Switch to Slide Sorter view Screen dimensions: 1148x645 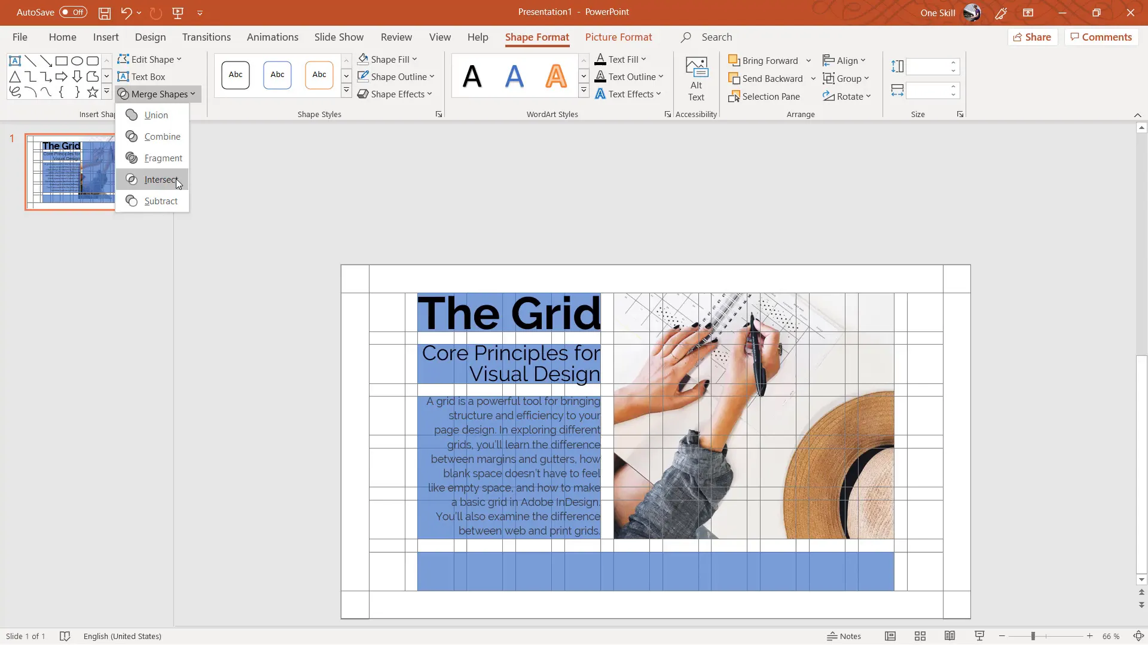pyautogui.click(x=920, y=636)
